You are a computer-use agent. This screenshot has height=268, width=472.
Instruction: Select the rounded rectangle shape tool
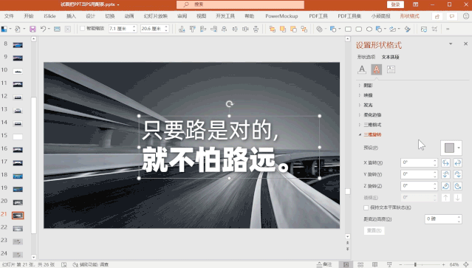point(358,30)
